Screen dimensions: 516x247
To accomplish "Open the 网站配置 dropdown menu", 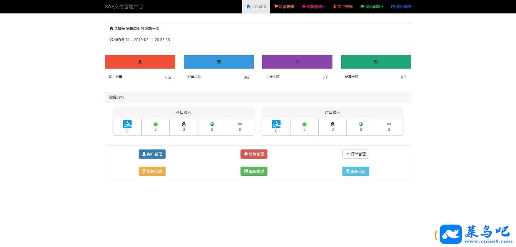I will pos(372,7).
